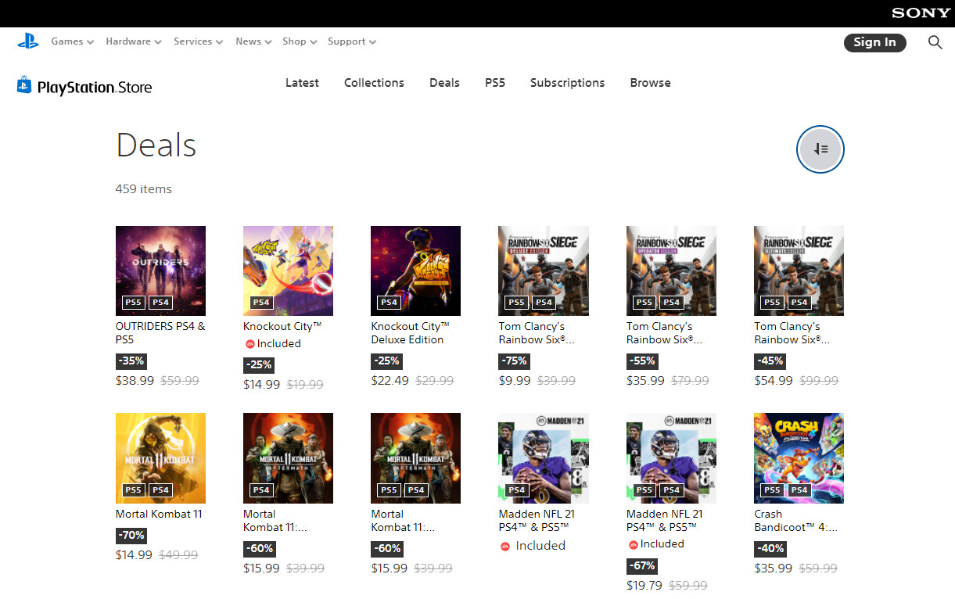This screenshot has width=955, height=599.
Task: Click the Sony logo in top bar
Action: pyautogui.click(x=921, y=13)
